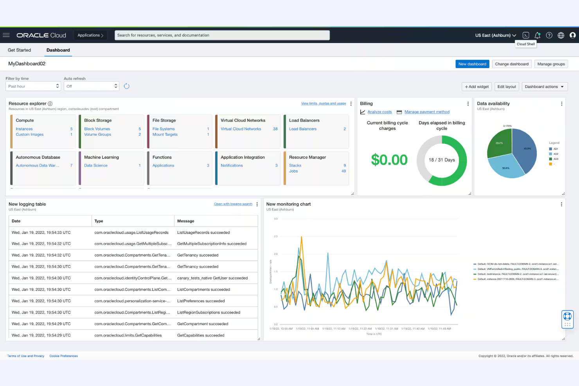Launch Cloud Shell from the header

tap(526, 35)
